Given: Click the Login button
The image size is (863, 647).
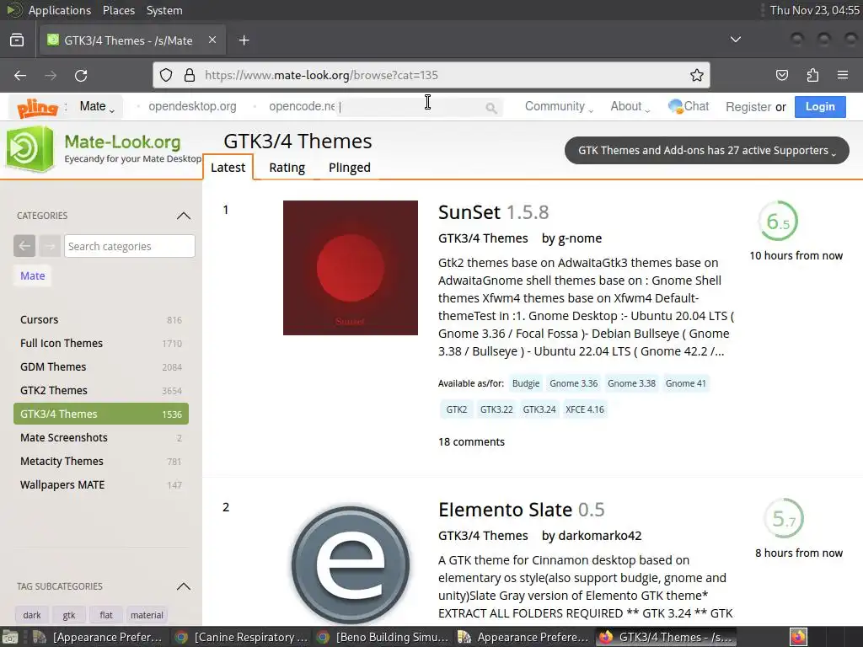Looking at the screenshot, I should tap(820, 107).
